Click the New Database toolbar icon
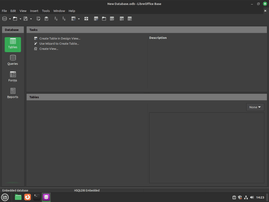269x202 pixels. 4,19
